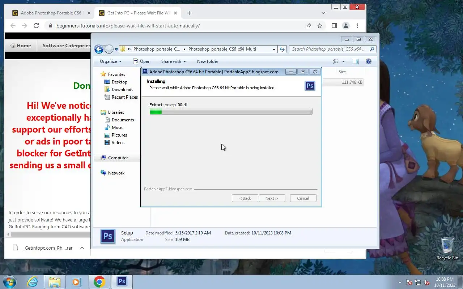The height and width of the screenshot is (289, 463).
Task: Select Network in navigation pane
Action: coord(116,173)
